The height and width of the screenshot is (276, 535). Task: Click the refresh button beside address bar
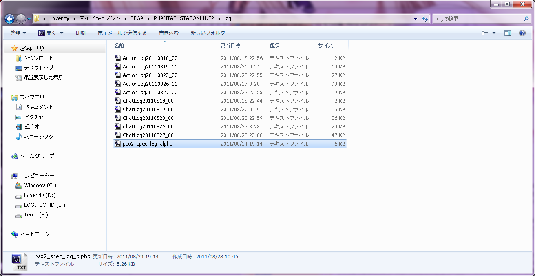(x=425, y=19)
